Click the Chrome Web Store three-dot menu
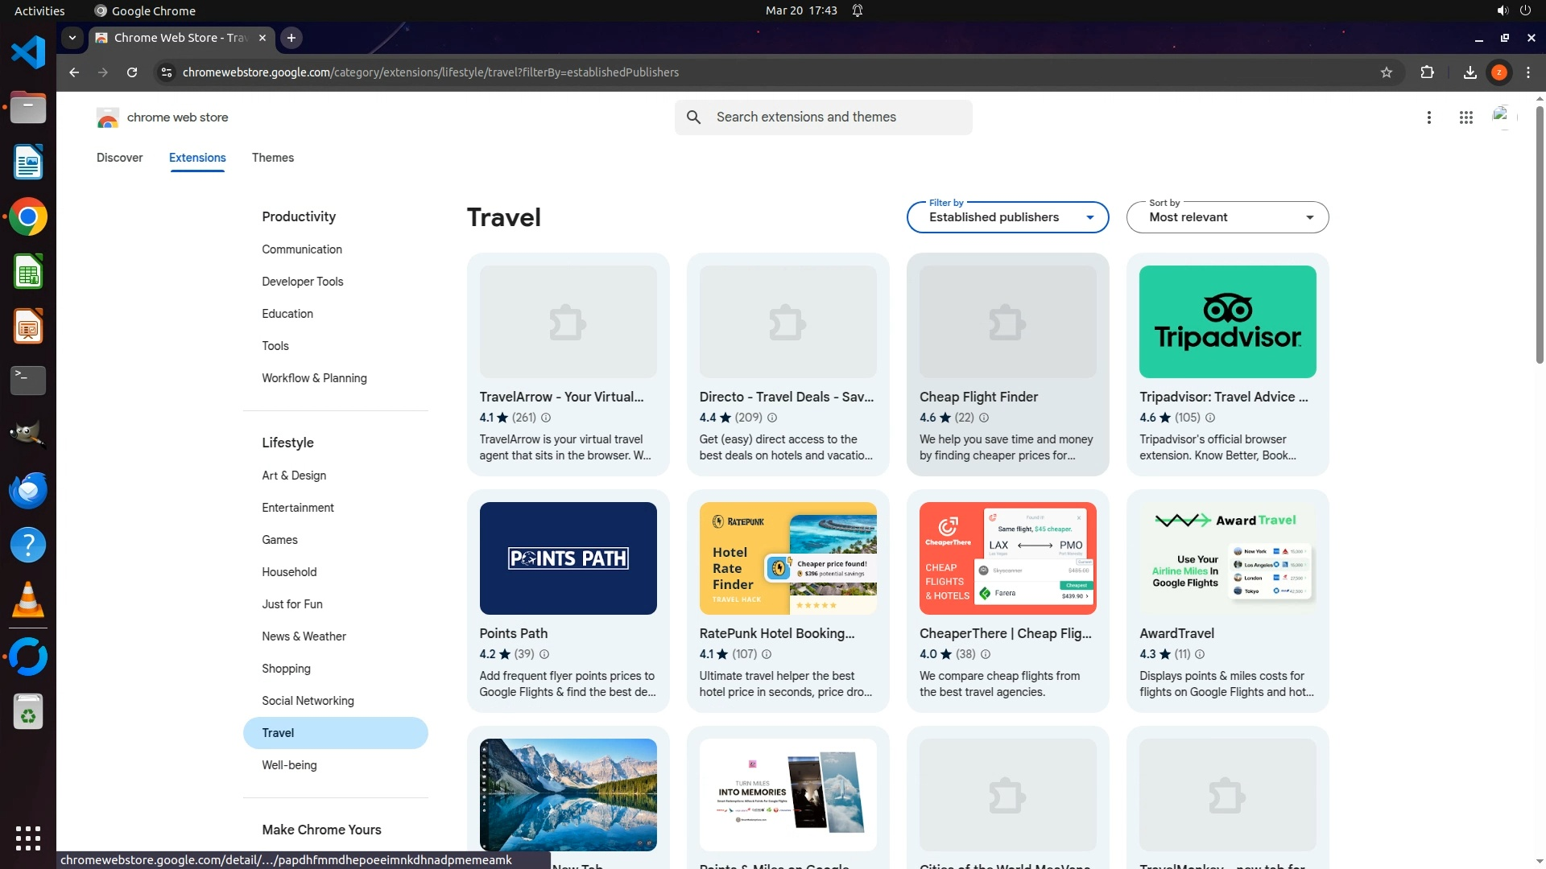Viewport: 1546px width, 869px height. [x=1428, y=117]
